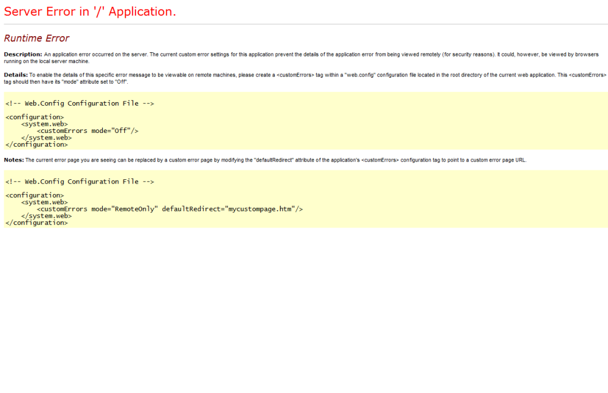This screenshot has height=393, width=608.
Task: Click the bold 'Details:' label
Action: pos(16,75)
